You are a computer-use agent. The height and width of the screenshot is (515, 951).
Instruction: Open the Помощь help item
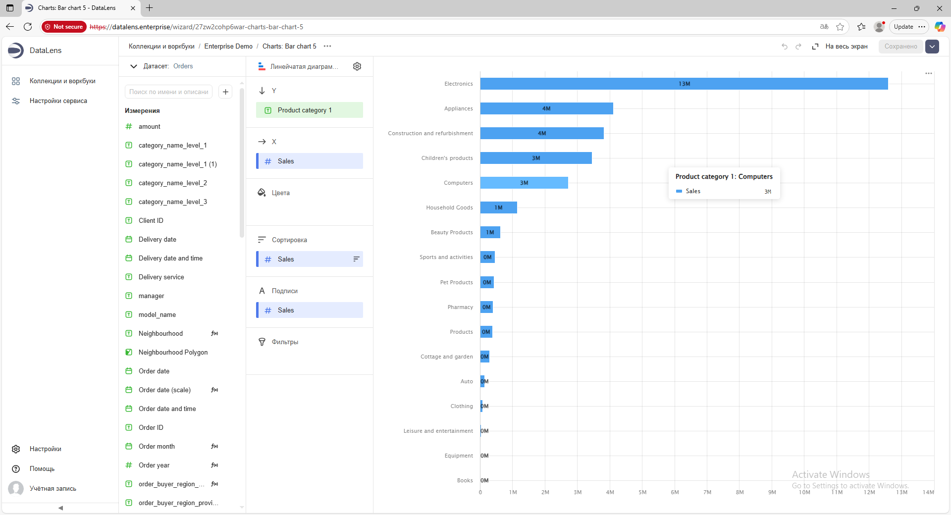point(42,468)
